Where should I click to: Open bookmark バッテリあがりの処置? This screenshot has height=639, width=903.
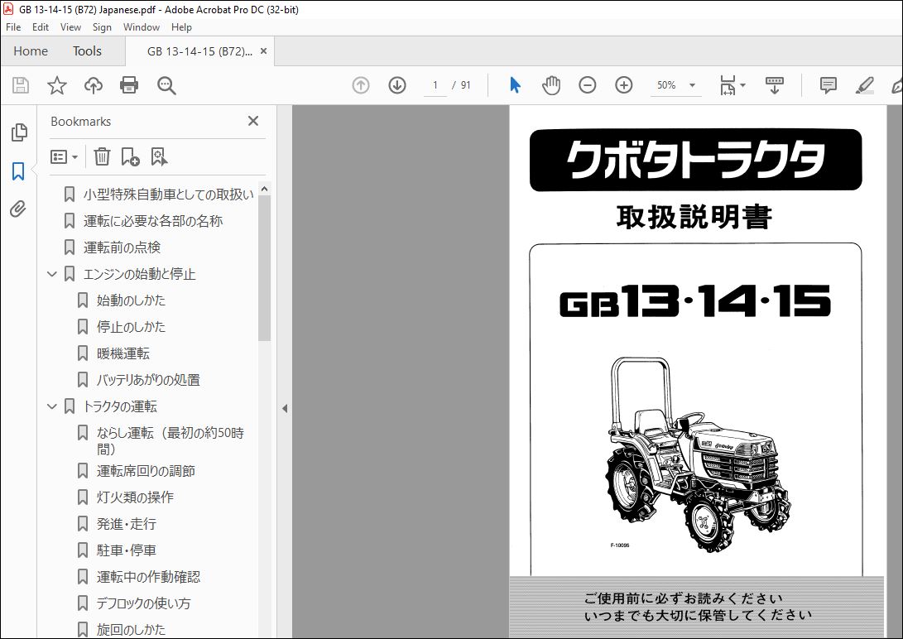point(148,380)
